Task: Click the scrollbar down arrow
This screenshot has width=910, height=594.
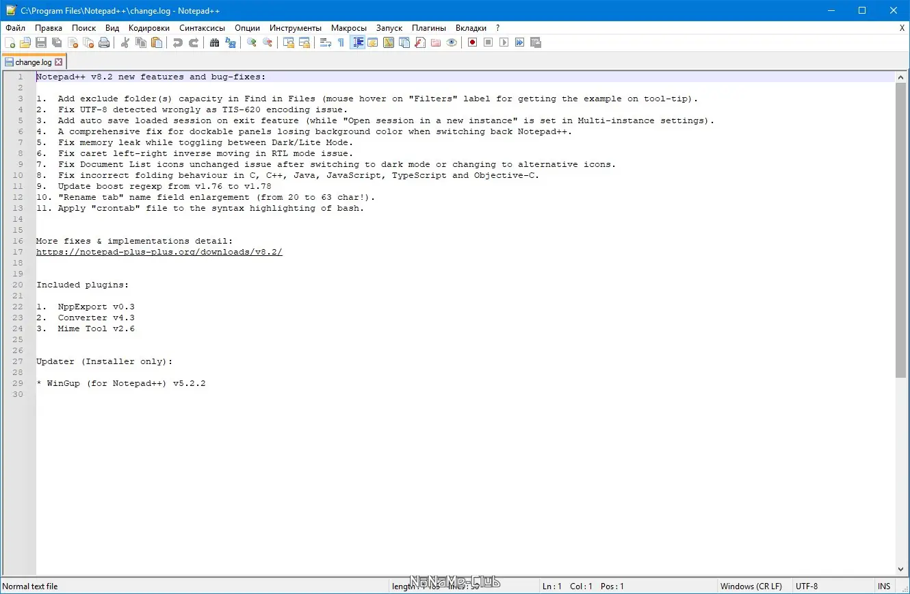Action: click(900, 569)
